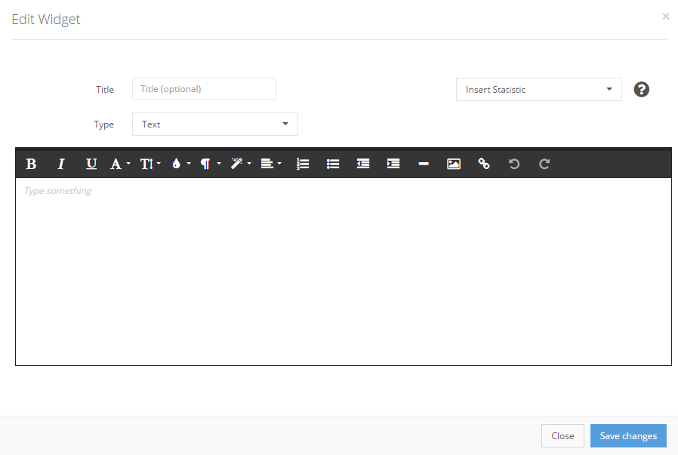
Task: Click the Title label
Action: (105, 90)
